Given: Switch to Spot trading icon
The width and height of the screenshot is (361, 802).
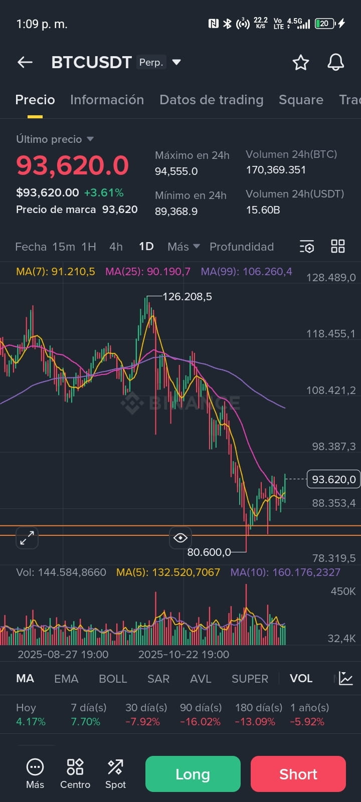Looking at the screenshot, I should [115, 774].
